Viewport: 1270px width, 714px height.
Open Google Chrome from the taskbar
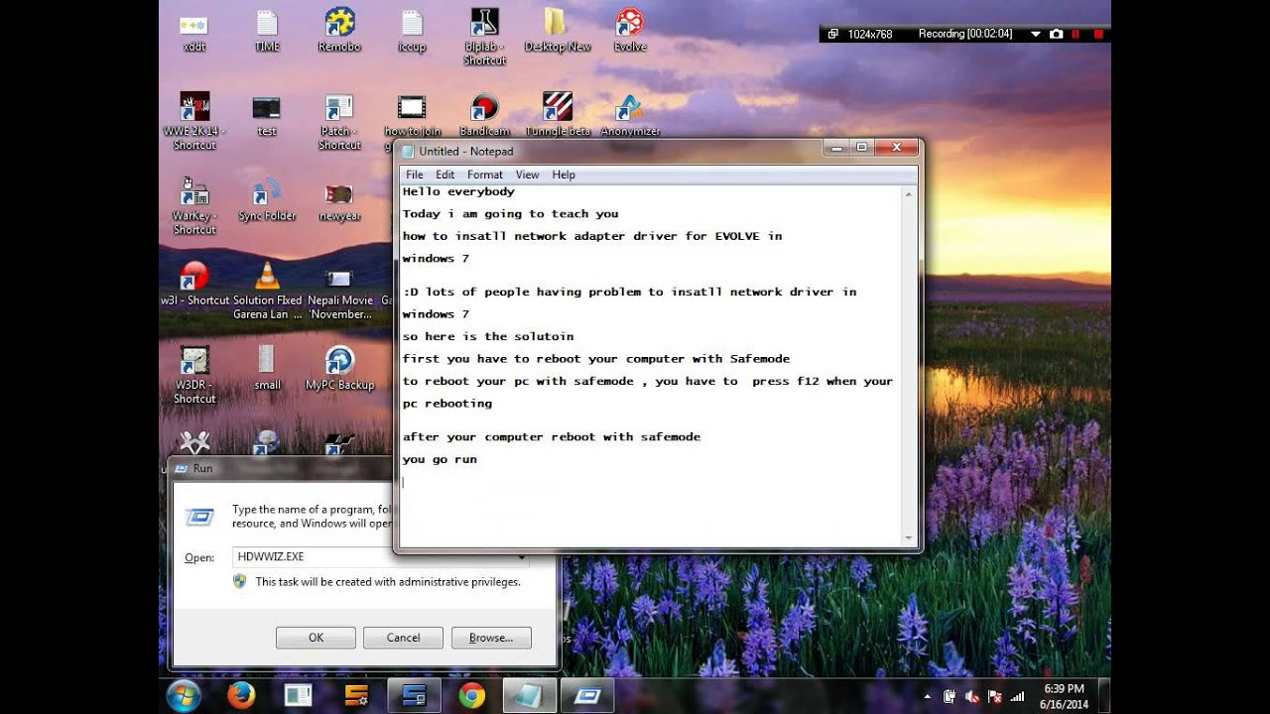click(x=471, y=696)
